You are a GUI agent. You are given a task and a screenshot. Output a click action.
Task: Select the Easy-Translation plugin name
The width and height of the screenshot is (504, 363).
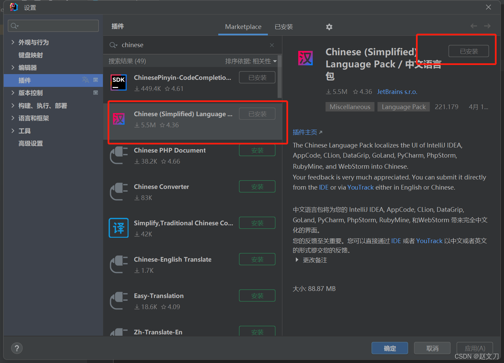(x=159, y=296)
